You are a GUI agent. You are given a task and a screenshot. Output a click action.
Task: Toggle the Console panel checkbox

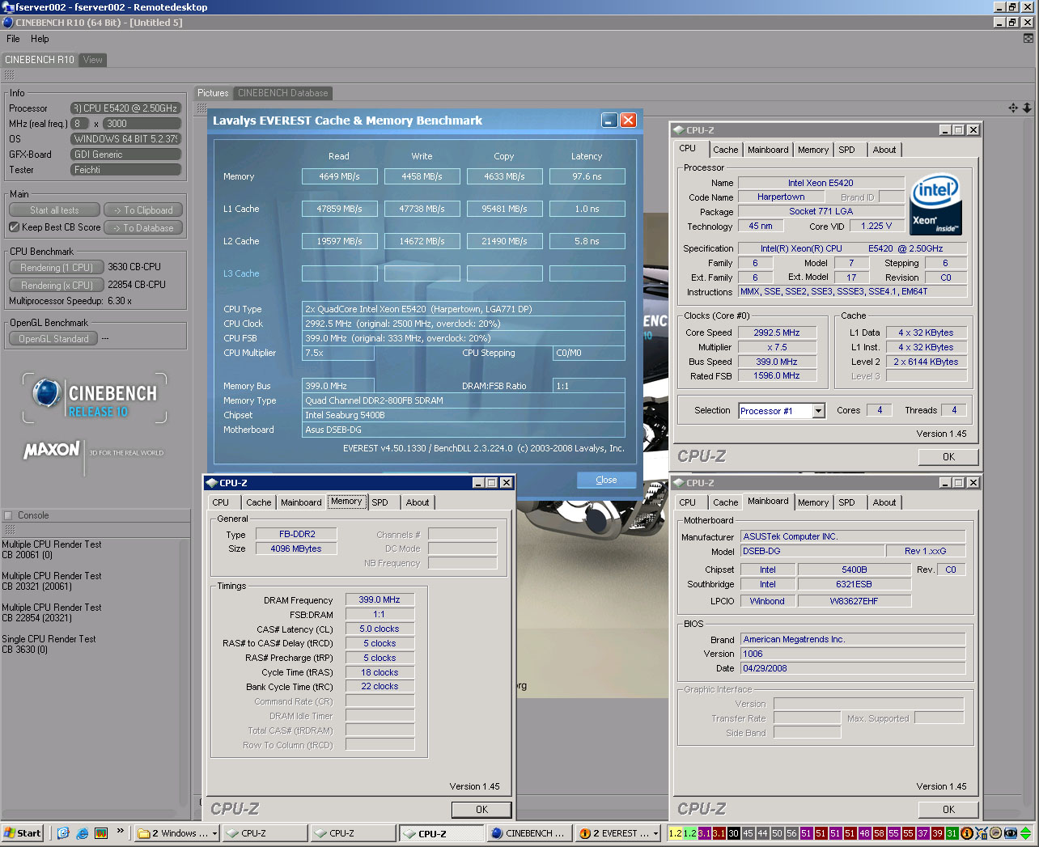point(9,515)
